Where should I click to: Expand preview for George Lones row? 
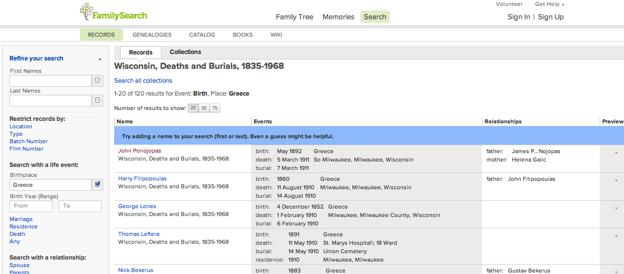coord(616,209)
